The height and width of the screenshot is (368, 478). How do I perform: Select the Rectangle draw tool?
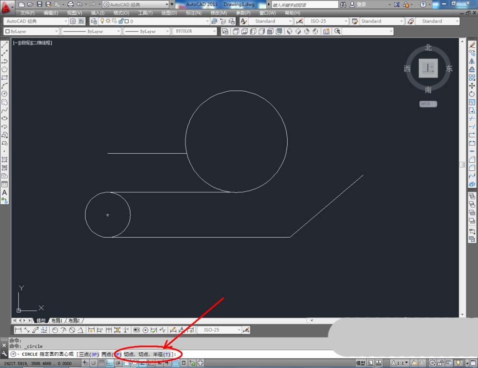(5, 78)
